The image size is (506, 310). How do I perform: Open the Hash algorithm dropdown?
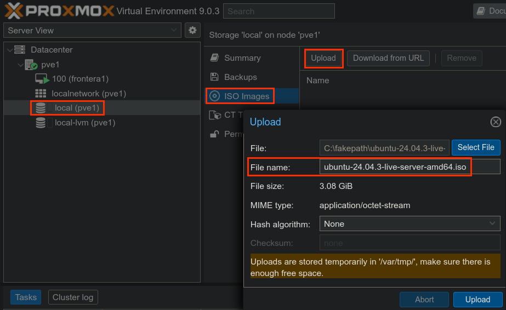pos(410,223)
